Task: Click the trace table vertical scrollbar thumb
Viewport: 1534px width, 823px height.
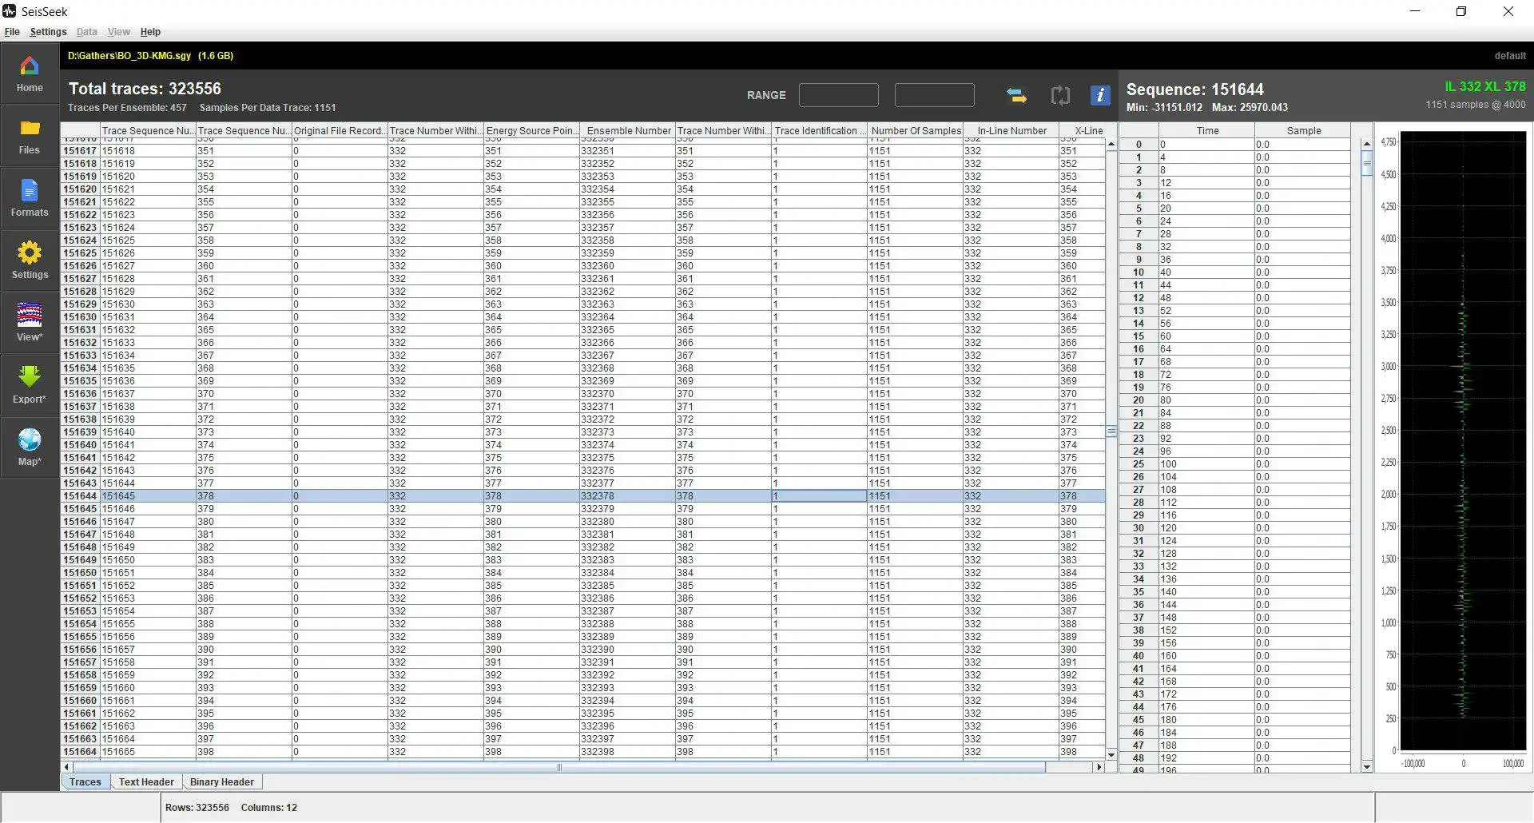Action: coord(1111,431)
